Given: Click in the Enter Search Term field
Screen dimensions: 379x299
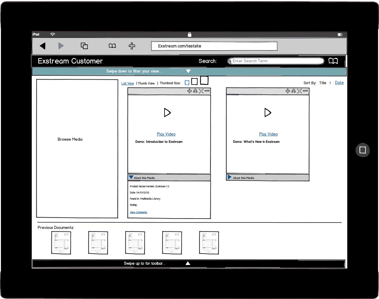Looking at the screenshot, I should click(276, 61).
